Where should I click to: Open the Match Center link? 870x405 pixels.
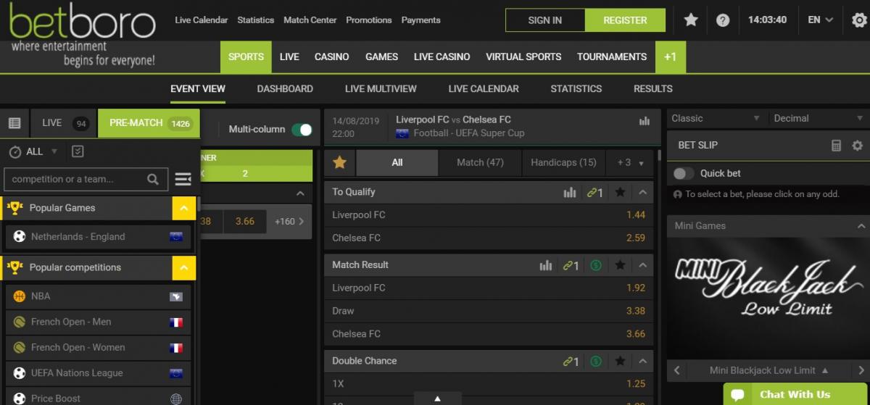310,20
